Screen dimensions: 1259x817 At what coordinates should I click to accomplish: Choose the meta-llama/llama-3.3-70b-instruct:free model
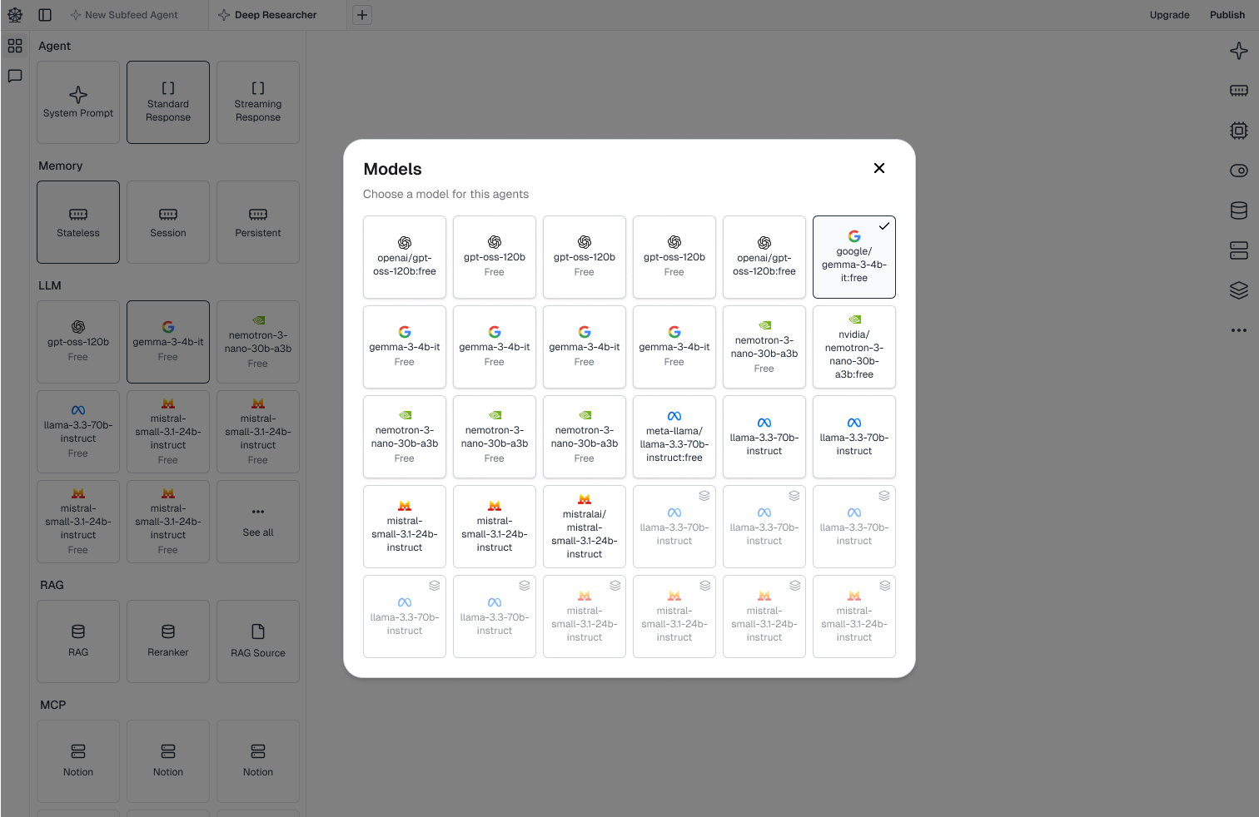point(674,437)
